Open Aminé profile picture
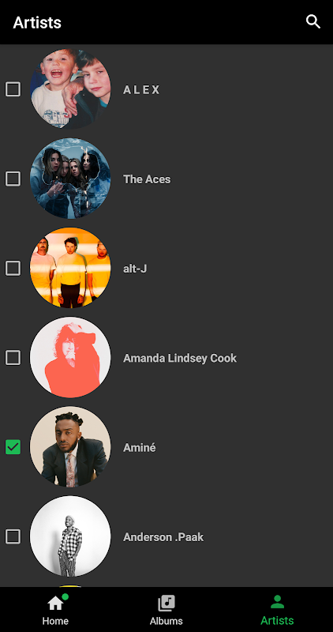333x632 pixels. (70, 447)
